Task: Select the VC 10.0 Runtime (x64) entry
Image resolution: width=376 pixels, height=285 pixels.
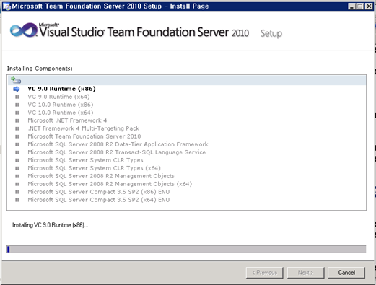Action: pos(61,113)
